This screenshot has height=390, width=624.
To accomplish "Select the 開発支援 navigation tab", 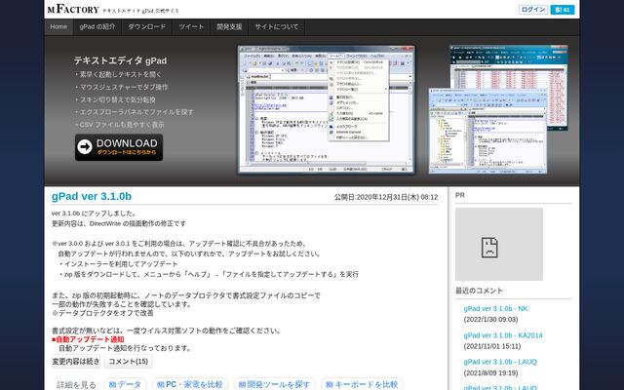I will pos(230,27).
